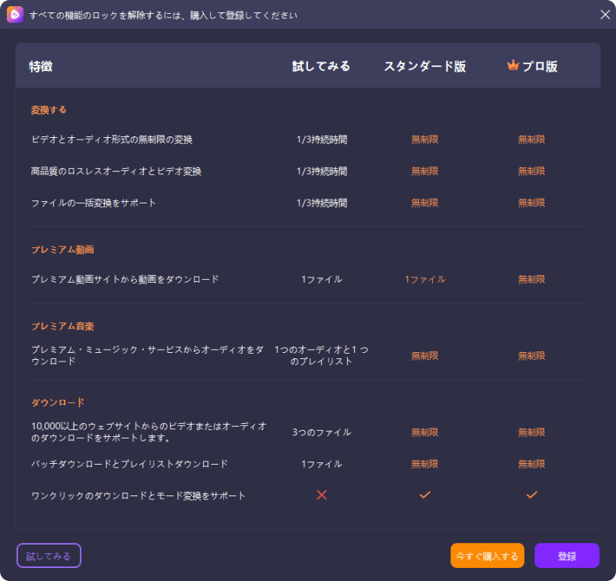Viewport: 616px width, 581px height.
Task: Click the checkmark under プロ版
Action: click(531, 495)
